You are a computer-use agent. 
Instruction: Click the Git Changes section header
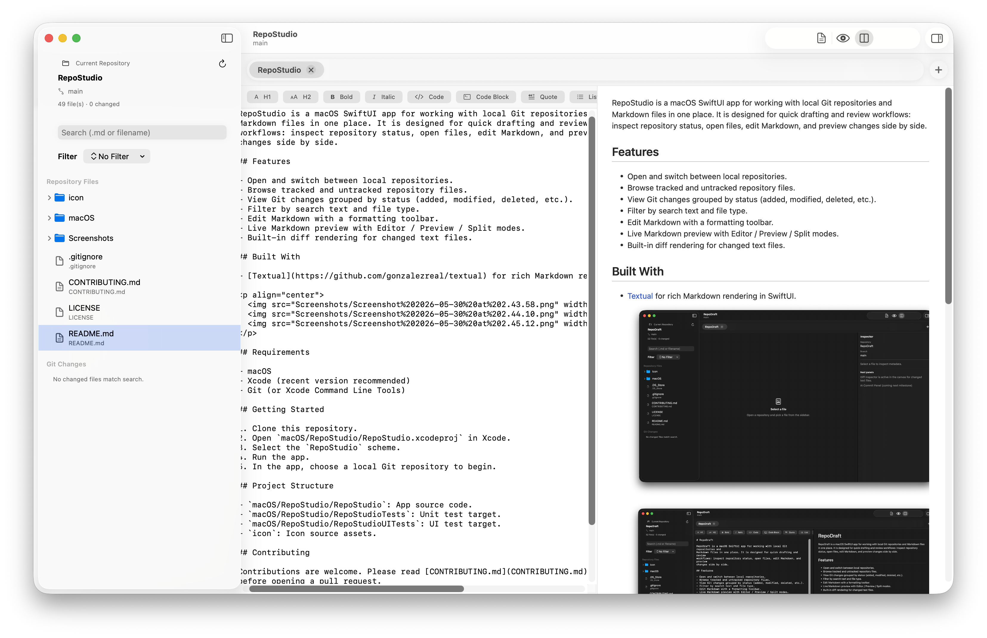click(66, 364)
